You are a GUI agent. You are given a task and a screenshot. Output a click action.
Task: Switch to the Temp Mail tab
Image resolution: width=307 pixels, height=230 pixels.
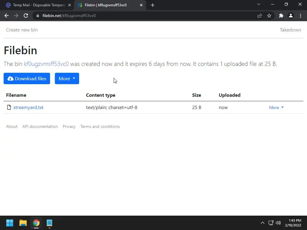pyautogui.click(x=37, y=5)
